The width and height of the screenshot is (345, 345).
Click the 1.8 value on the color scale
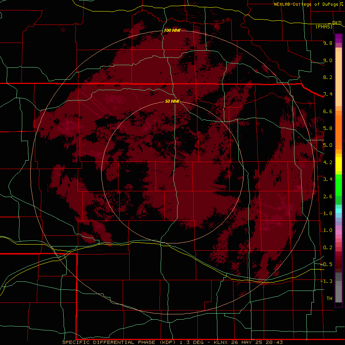coord(328,214)
